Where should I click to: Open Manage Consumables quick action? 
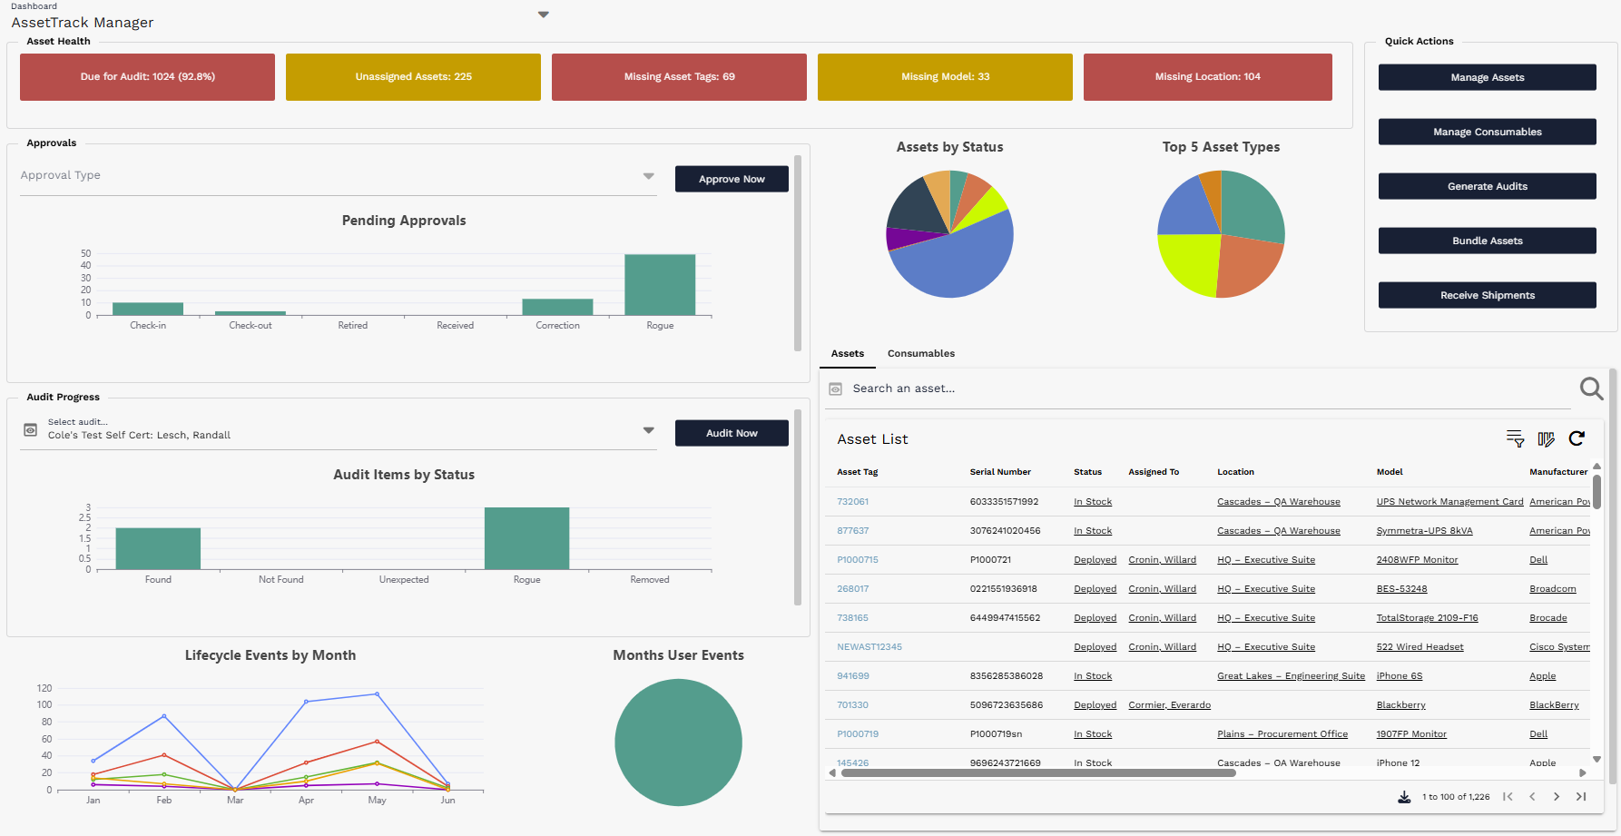[1488, 132]
